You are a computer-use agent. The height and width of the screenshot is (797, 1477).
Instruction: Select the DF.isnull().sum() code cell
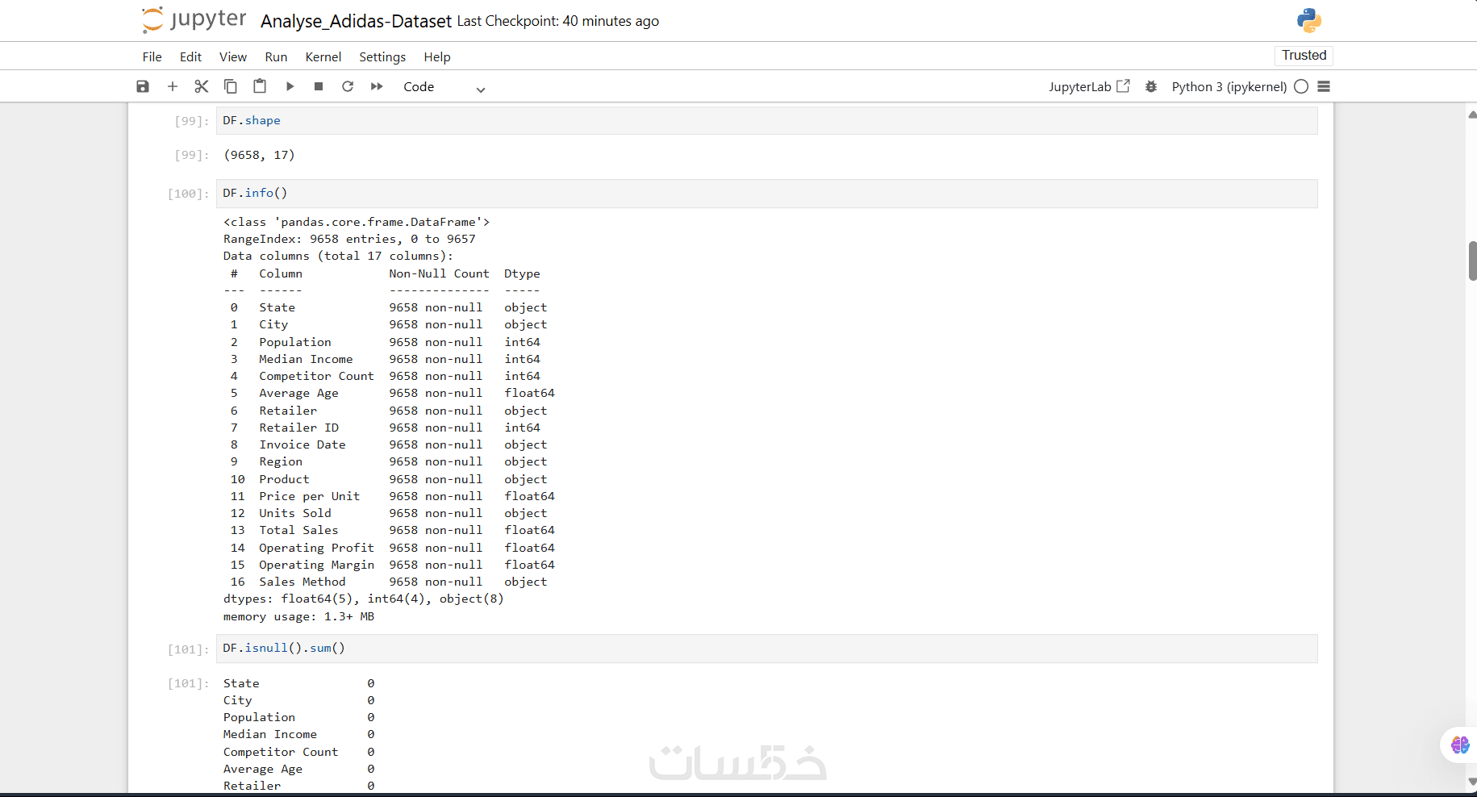(766, 649)
